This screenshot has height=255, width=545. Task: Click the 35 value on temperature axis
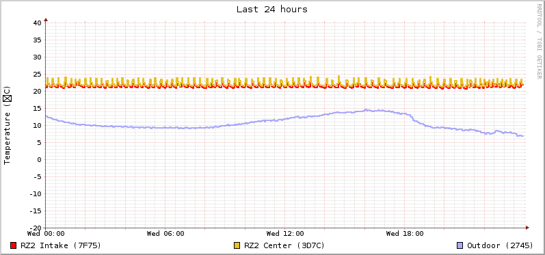[38, 40]
